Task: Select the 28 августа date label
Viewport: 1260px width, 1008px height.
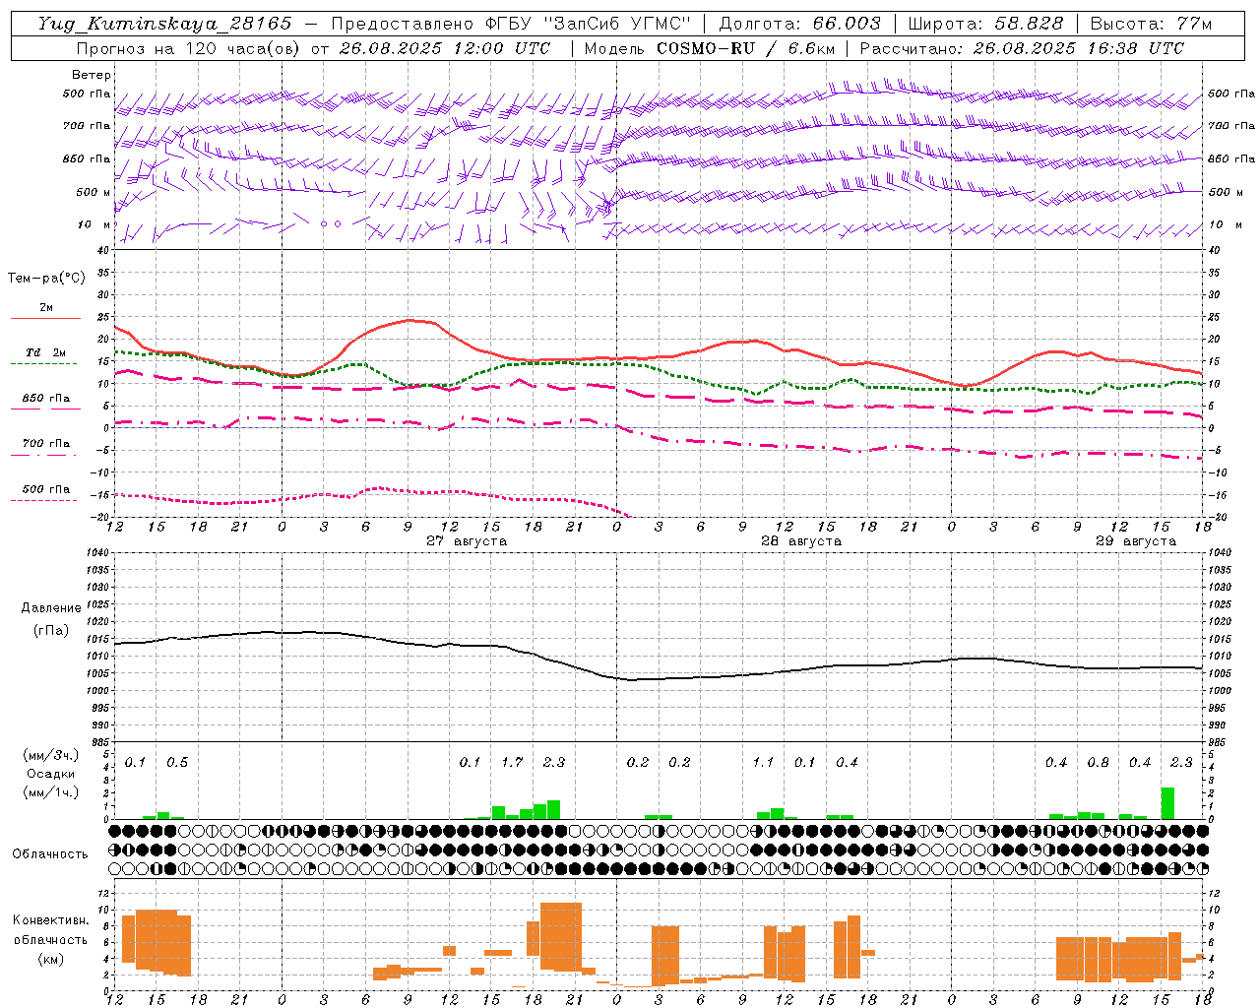Action: 801,541
